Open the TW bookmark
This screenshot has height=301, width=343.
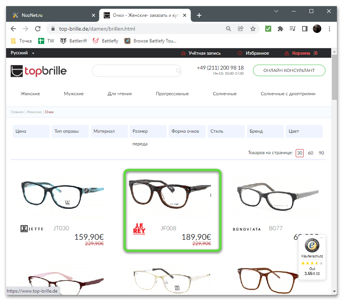(x=46, y=41)
